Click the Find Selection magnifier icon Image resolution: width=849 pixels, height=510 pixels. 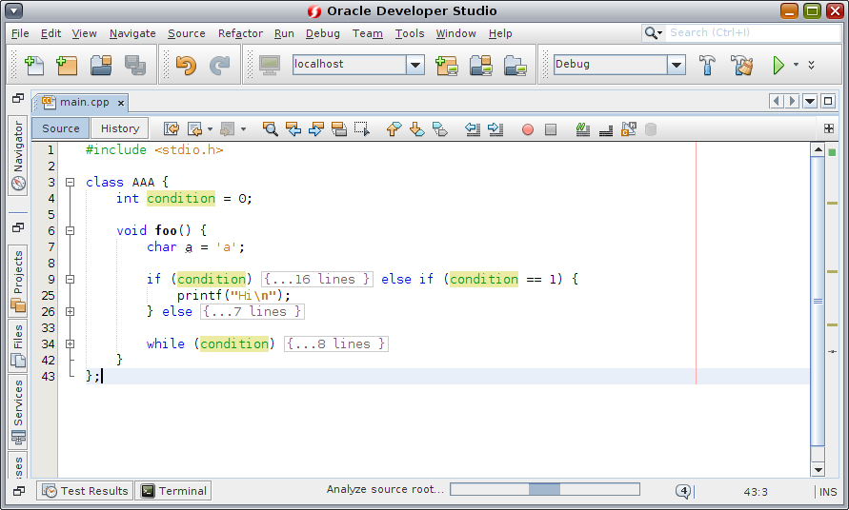tap(271, 129)
